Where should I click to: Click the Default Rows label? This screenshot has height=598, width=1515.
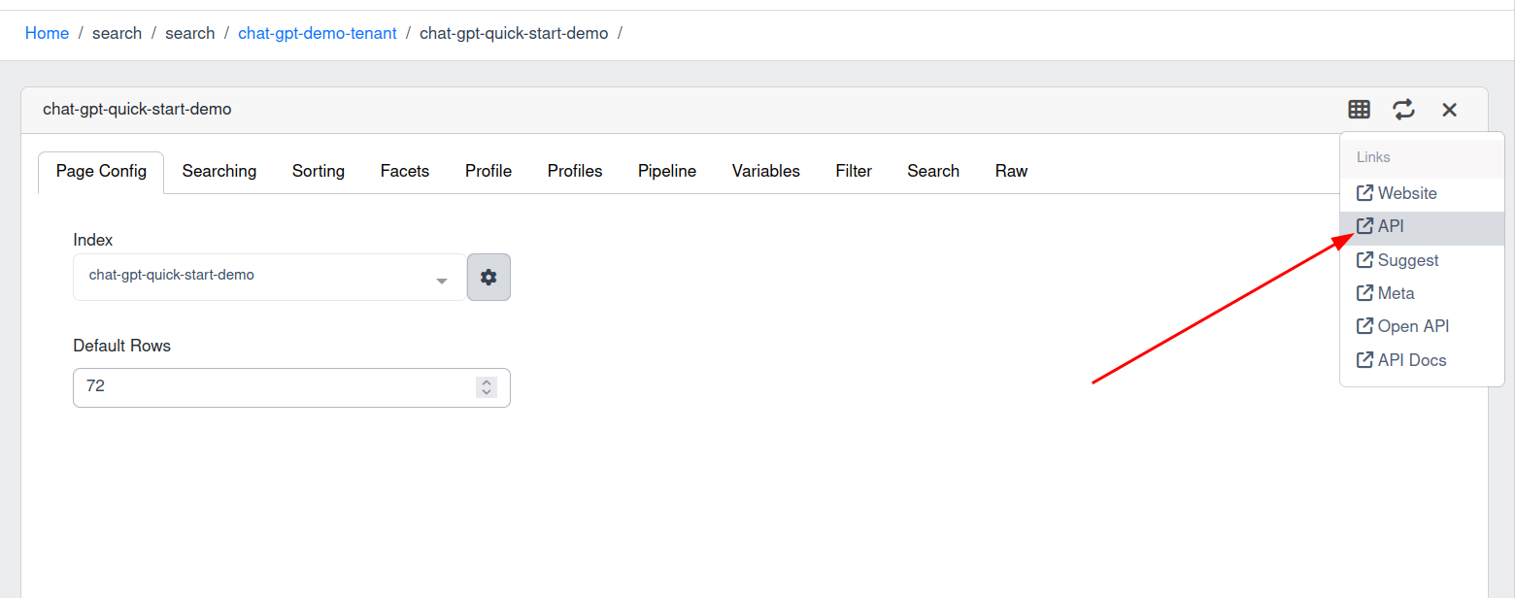click(121, 346)
